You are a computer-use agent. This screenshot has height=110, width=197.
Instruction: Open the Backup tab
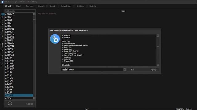(x=30, y=6)
